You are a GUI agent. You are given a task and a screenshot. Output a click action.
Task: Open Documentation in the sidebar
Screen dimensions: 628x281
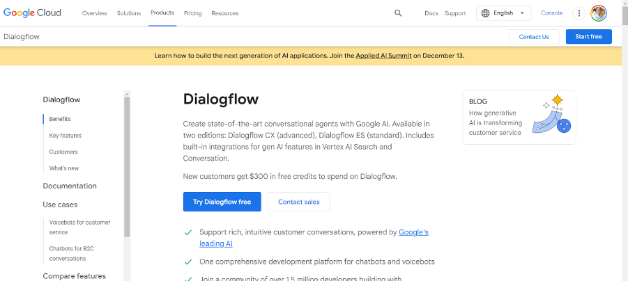(70, 186)
